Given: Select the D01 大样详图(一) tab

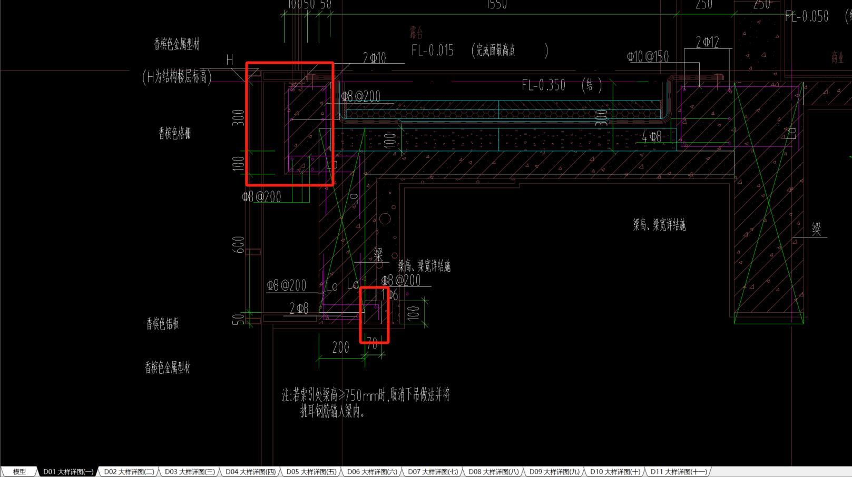Looking at the screenshot, I should [68, 472].
